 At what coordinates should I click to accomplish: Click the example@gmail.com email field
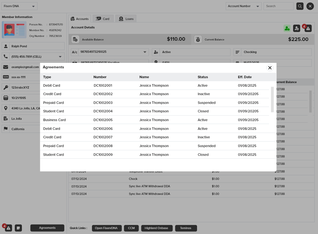25,67
